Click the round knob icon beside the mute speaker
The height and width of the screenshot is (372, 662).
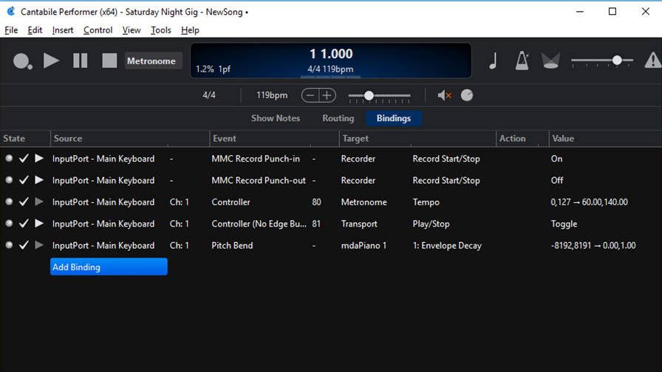467,95
